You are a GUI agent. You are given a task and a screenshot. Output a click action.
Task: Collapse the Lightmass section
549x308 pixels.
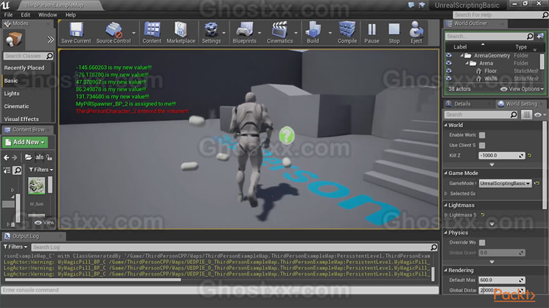pyautogui.click(x=445, y=205)
